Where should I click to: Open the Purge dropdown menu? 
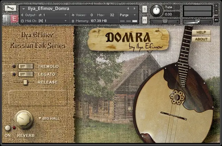click(x=128, y=15)
